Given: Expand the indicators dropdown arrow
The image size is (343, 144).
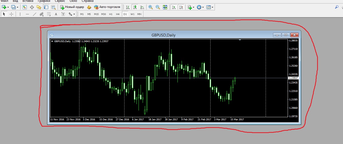Looking at the screenshot, I should [x=194, y=7].
